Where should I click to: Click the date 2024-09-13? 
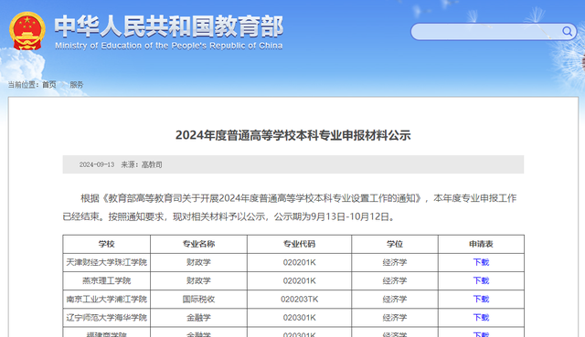click(97, 164)
